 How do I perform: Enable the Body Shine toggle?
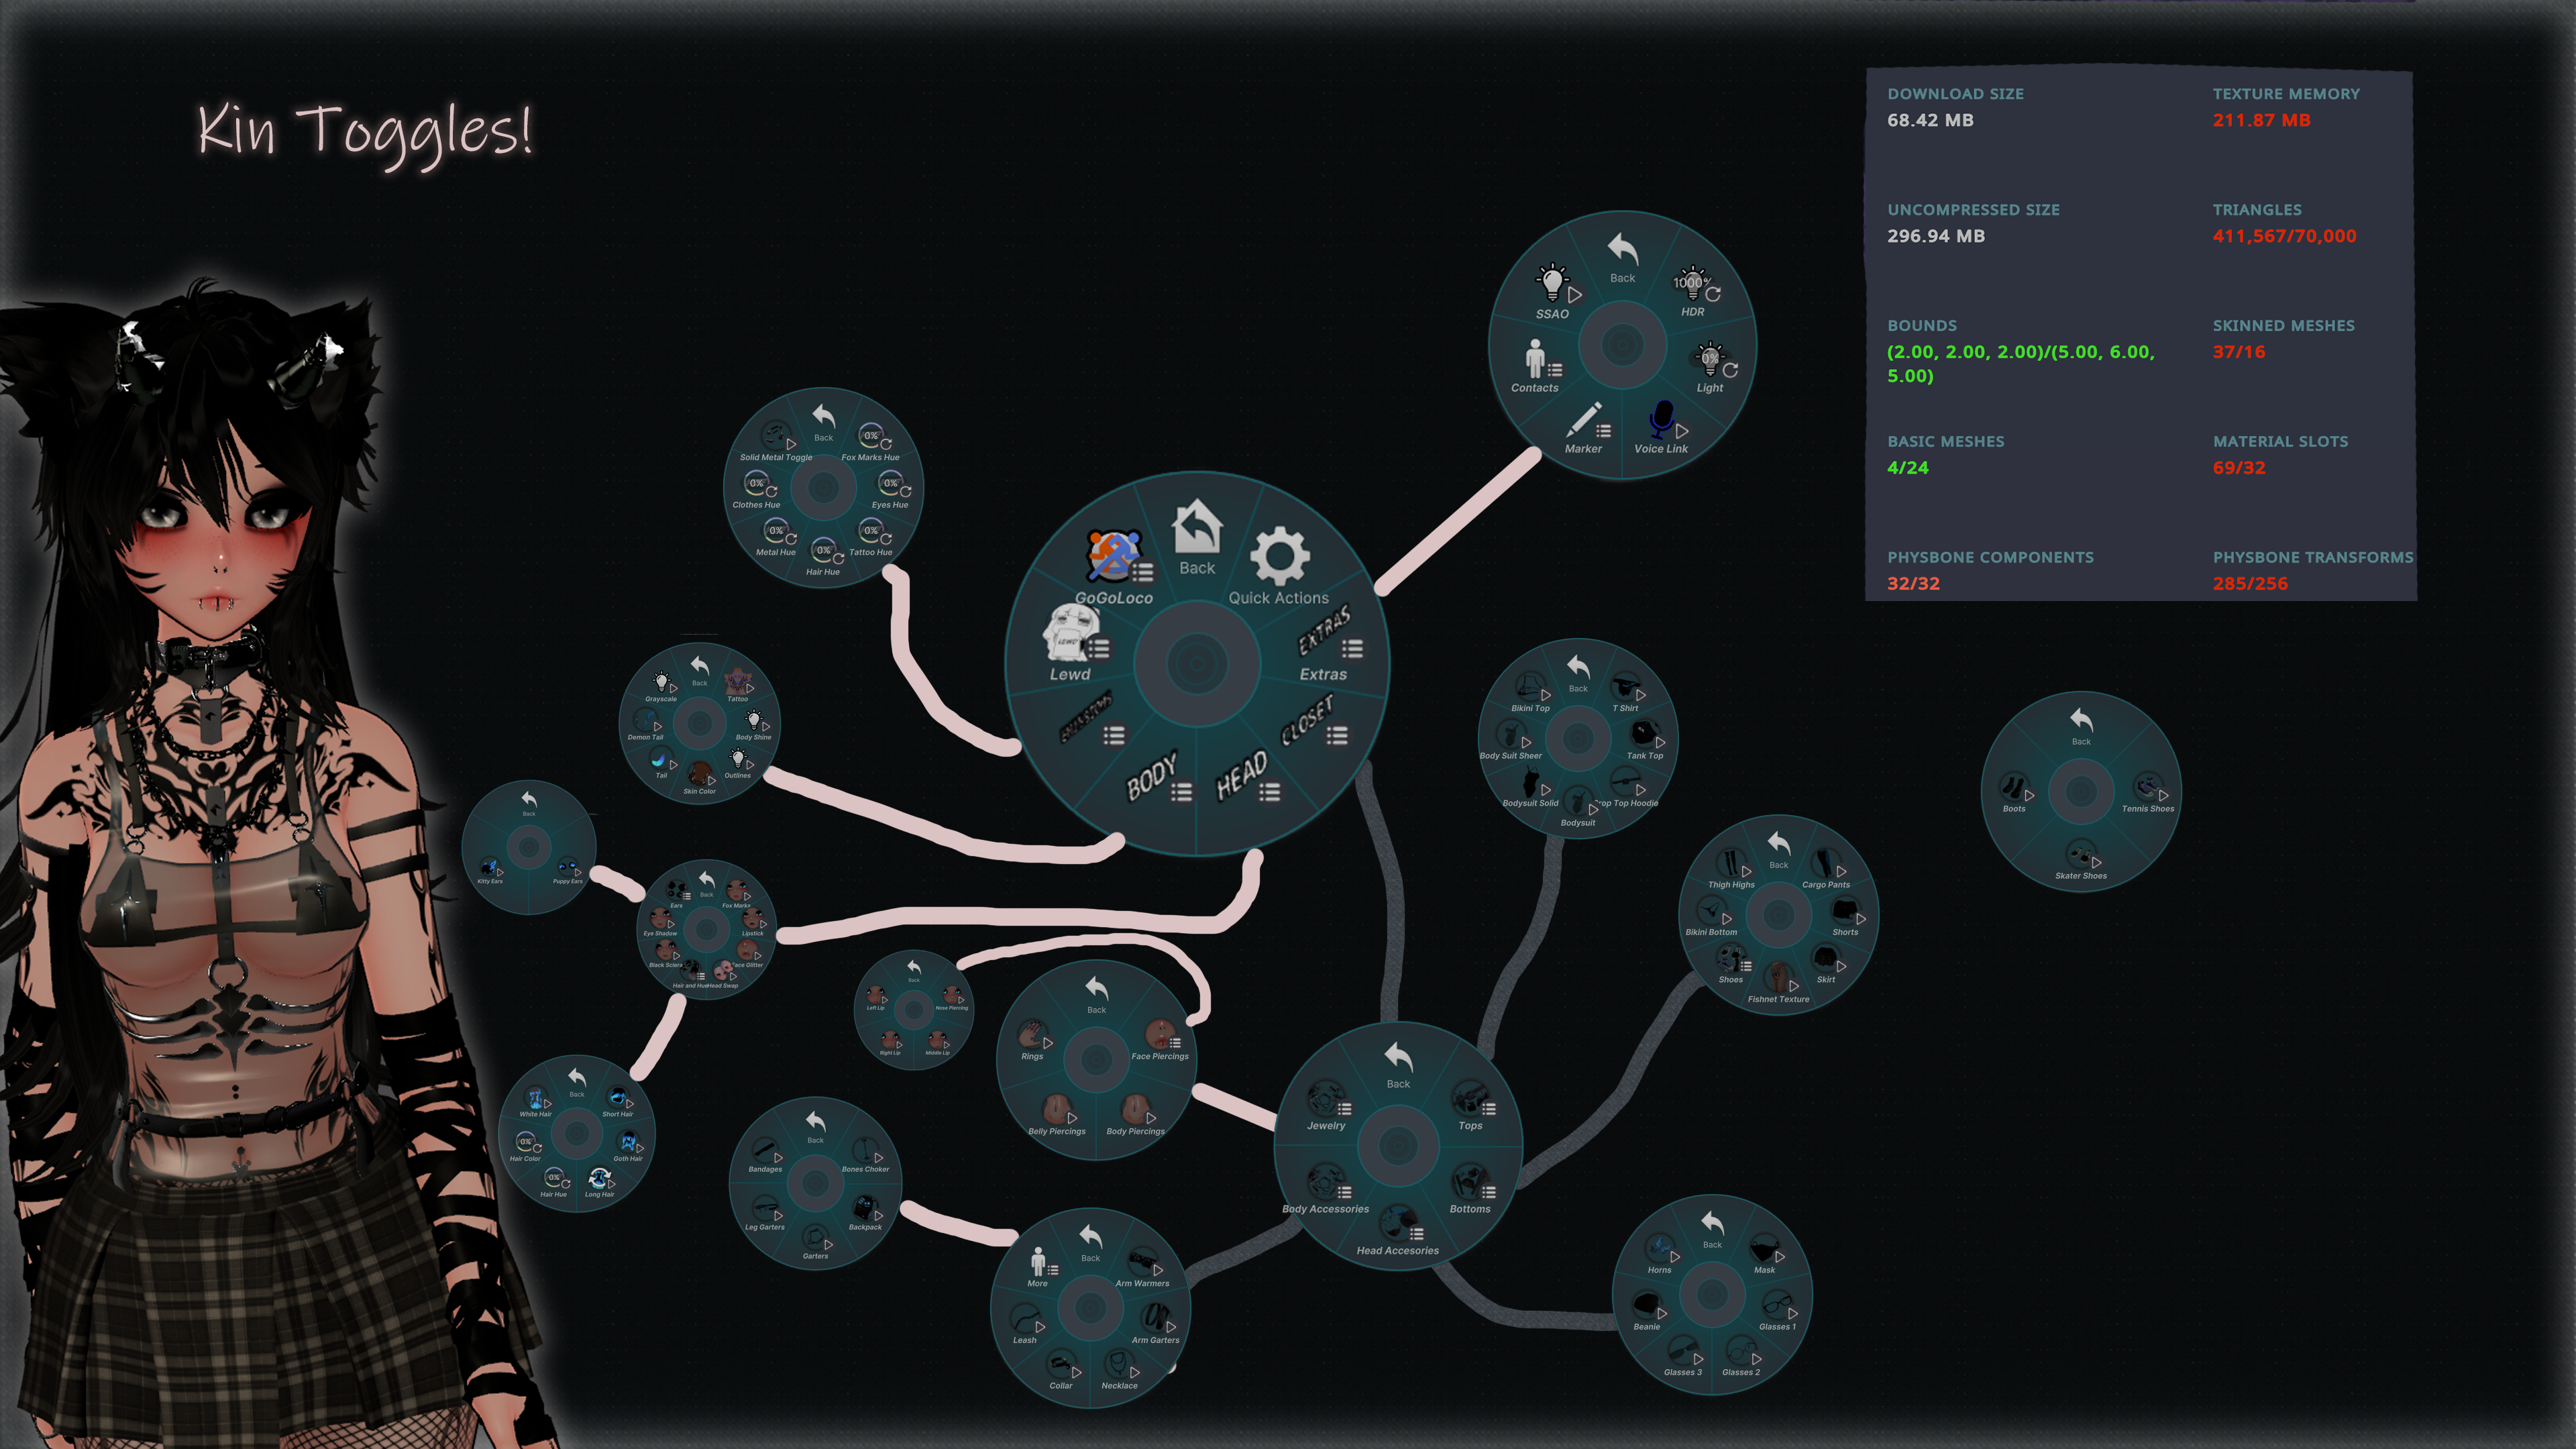(x=753, y=721)
